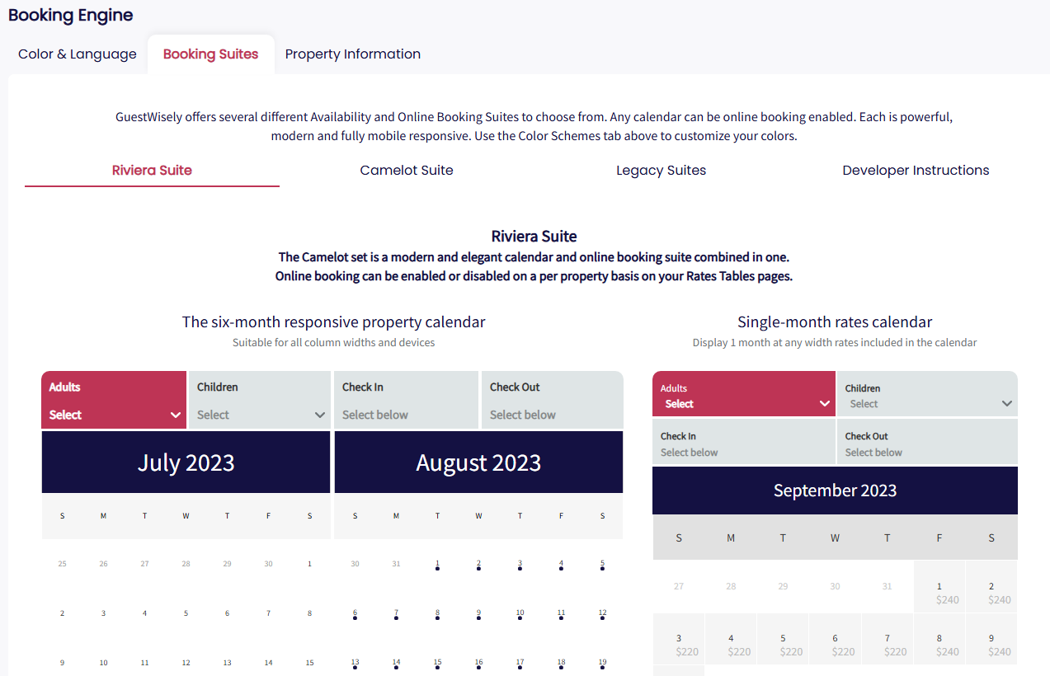Select July 15 in the July calendar

tap(309, 663)
